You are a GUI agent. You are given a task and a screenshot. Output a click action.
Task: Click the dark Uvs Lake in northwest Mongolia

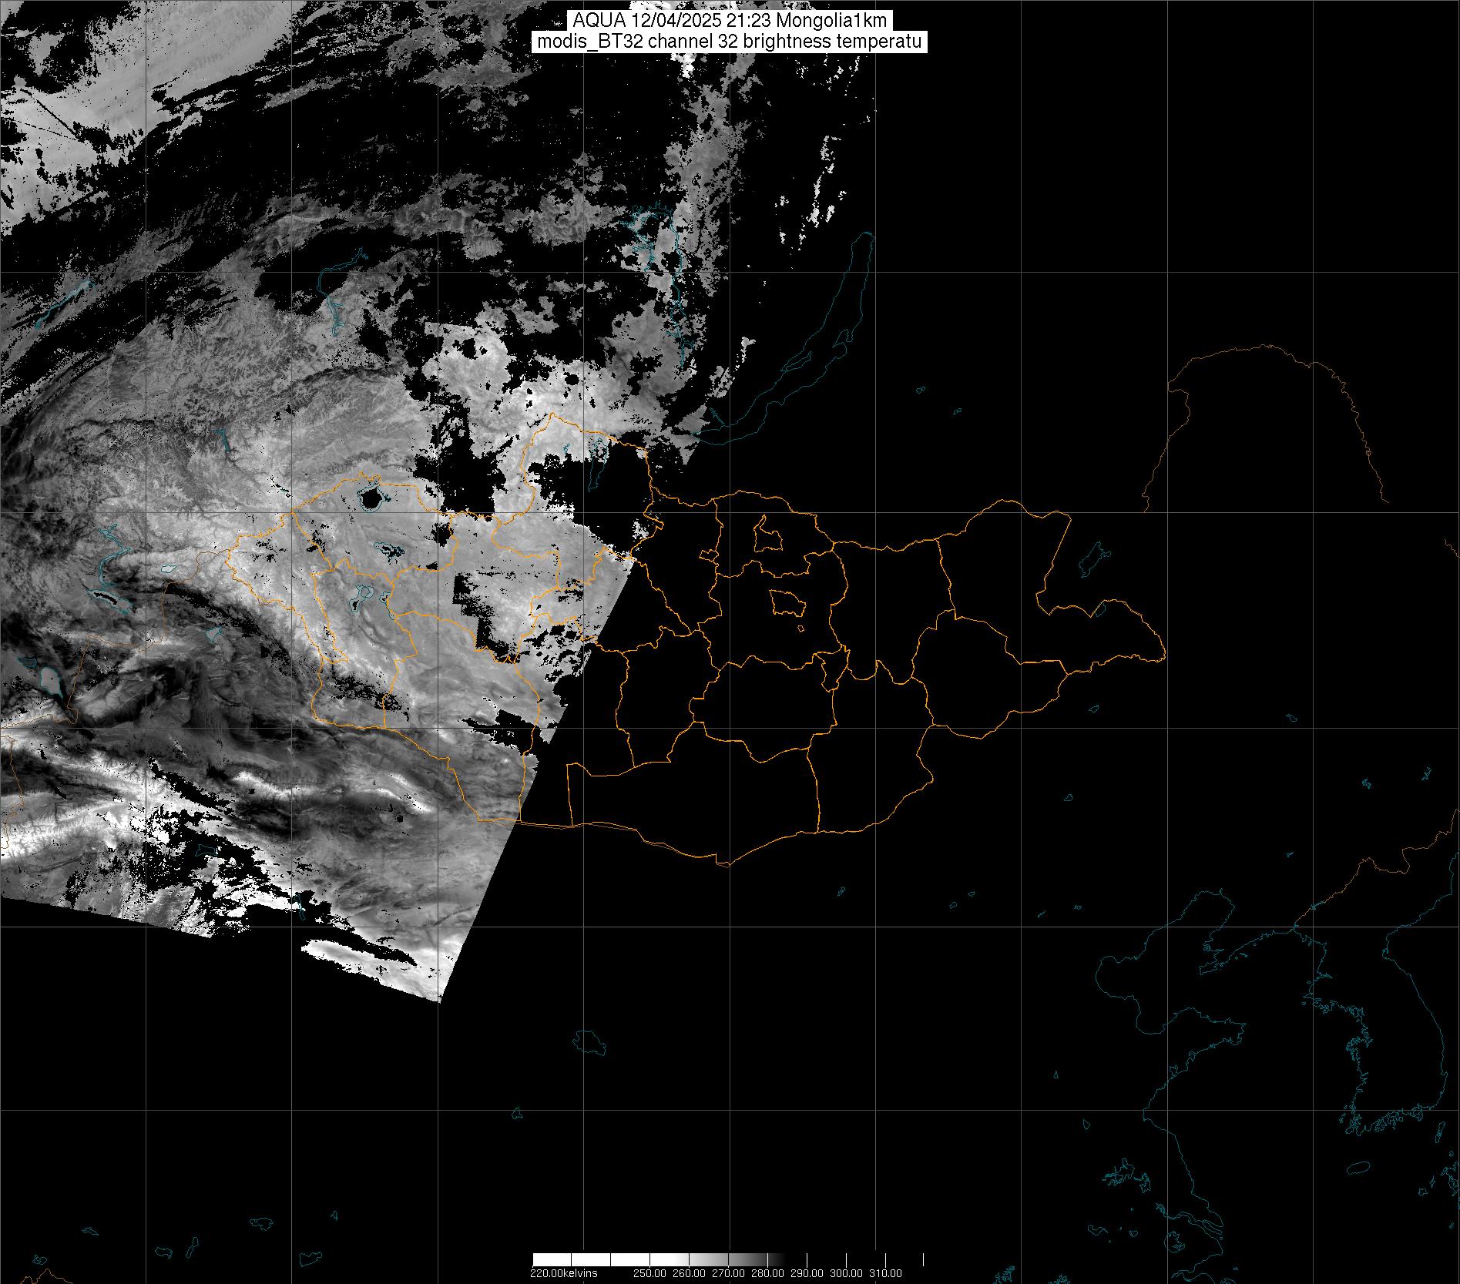tap(371, 498)
